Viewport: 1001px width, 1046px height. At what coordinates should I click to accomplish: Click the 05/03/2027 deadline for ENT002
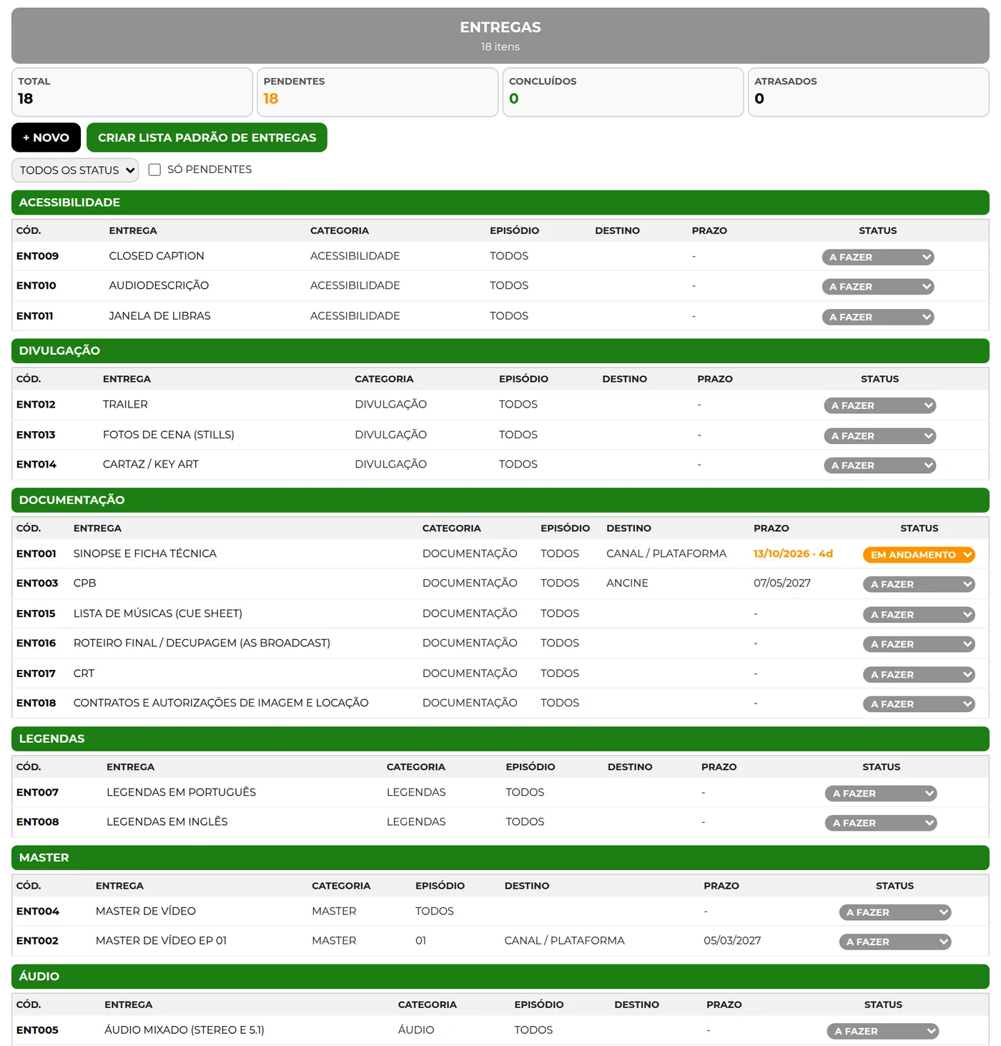click(x=732, y=941)
